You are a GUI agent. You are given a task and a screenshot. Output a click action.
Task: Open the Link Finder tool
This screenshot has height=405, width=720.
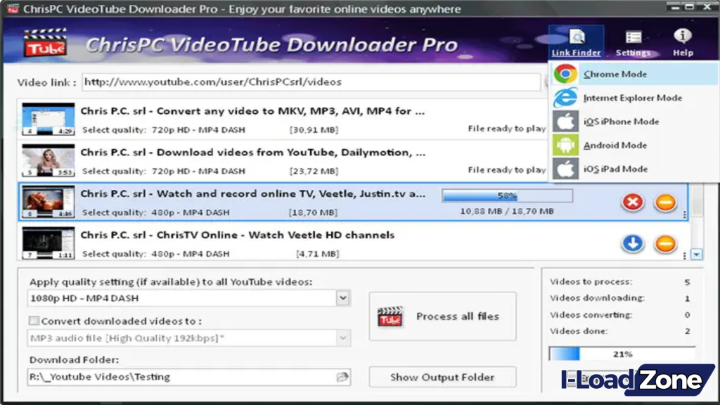pos(577,42)
